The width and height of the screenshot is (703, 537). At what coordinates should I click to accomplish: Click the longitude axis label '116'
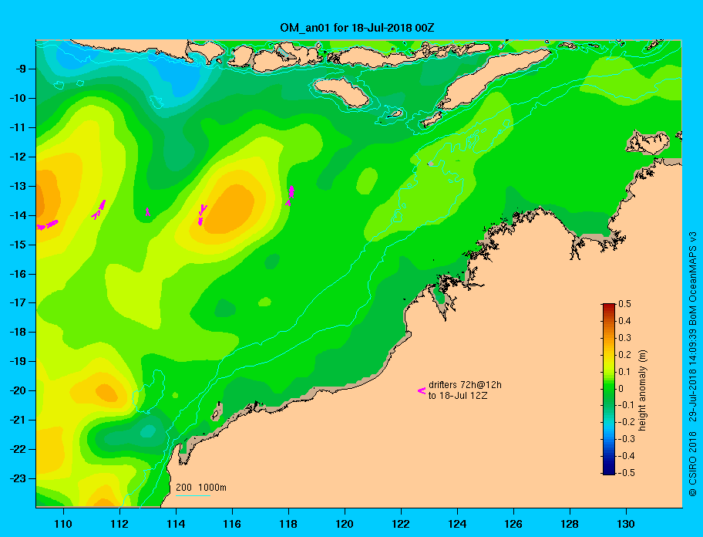point(232,524)
